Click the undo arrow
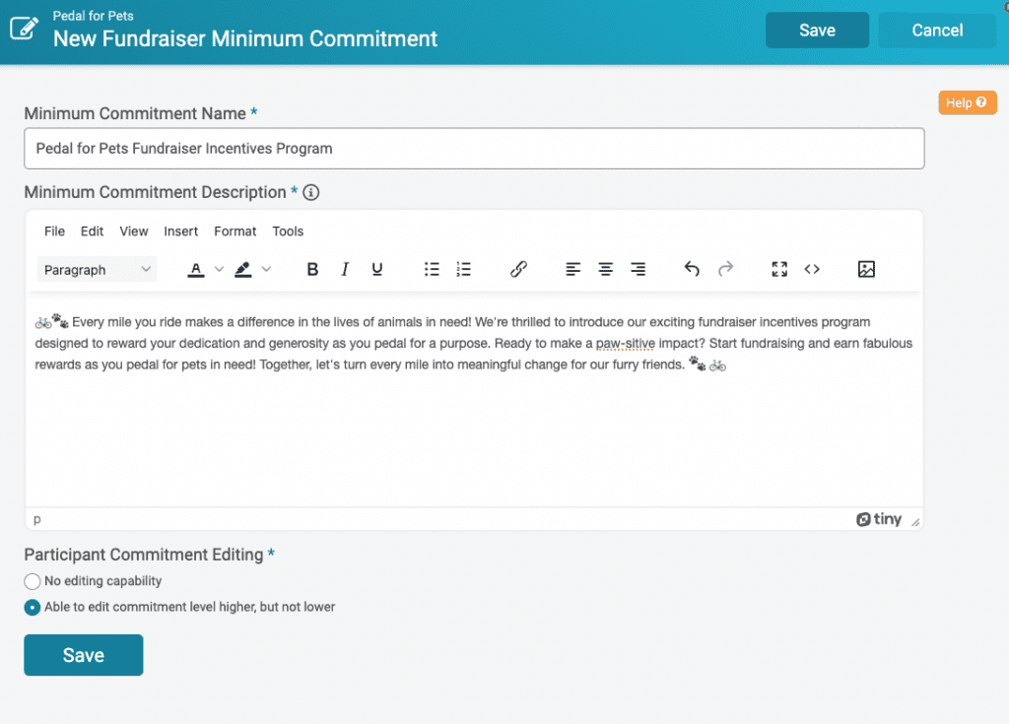Screen dimensions: 1009x724 pos(692,268)
